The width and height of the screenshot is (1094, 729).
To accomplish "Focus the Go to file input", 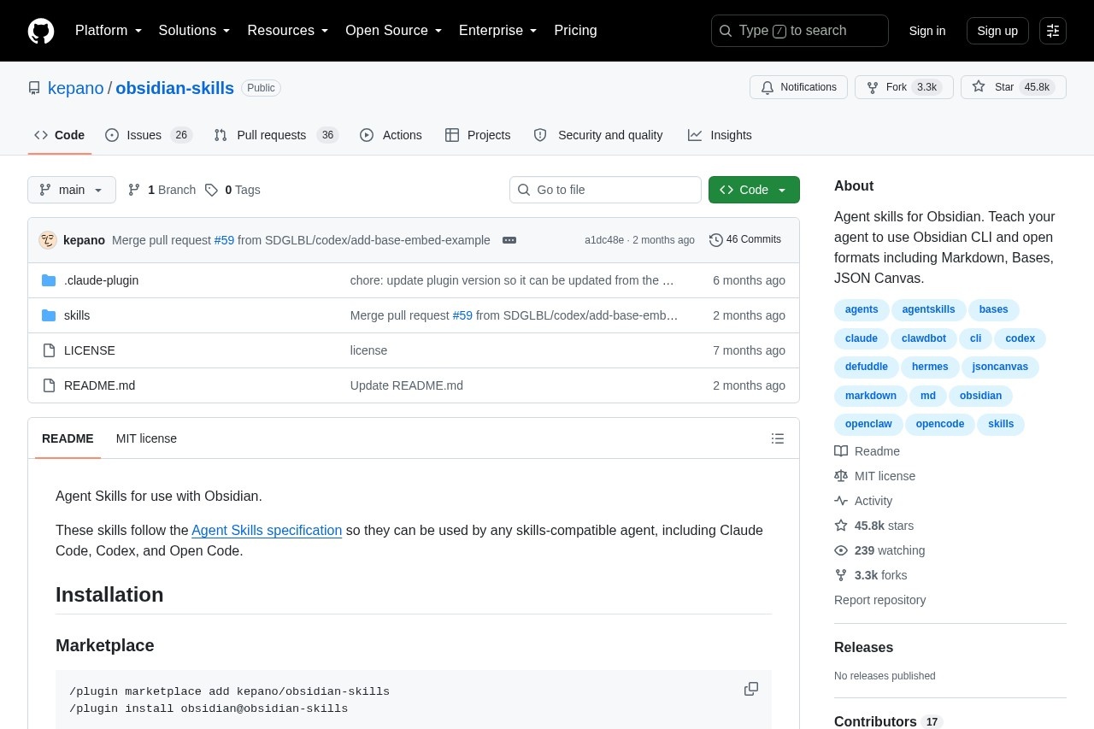I will pos(605,190).
